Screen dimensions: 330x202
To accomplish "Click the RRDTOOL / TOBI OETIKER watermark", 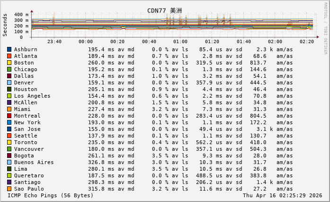I will 325,28.
